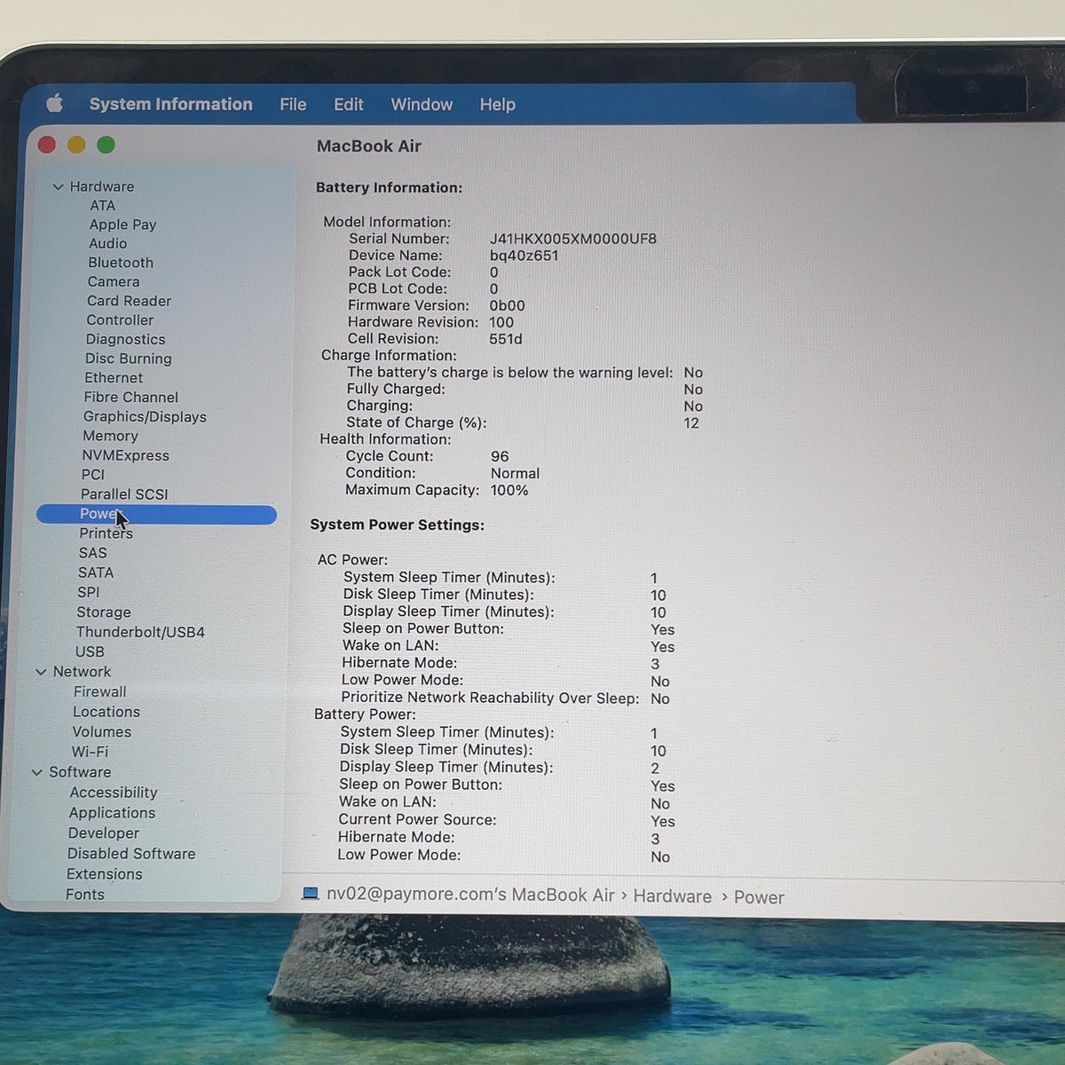Click Power in the bottom path bar
Viewport: 1065px width, 1065px height.
click(x=759, y=898)
